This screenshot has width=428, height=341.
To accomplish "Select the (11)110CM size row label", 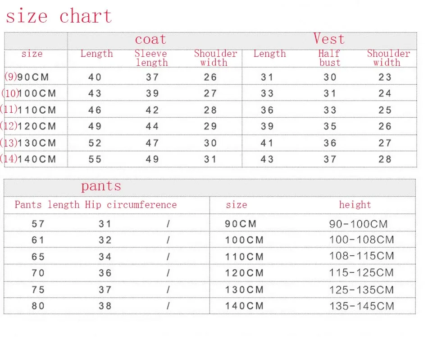I will (x=28, y=110).
